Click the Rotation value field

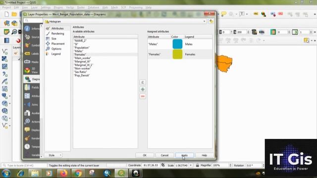(254, 165)
